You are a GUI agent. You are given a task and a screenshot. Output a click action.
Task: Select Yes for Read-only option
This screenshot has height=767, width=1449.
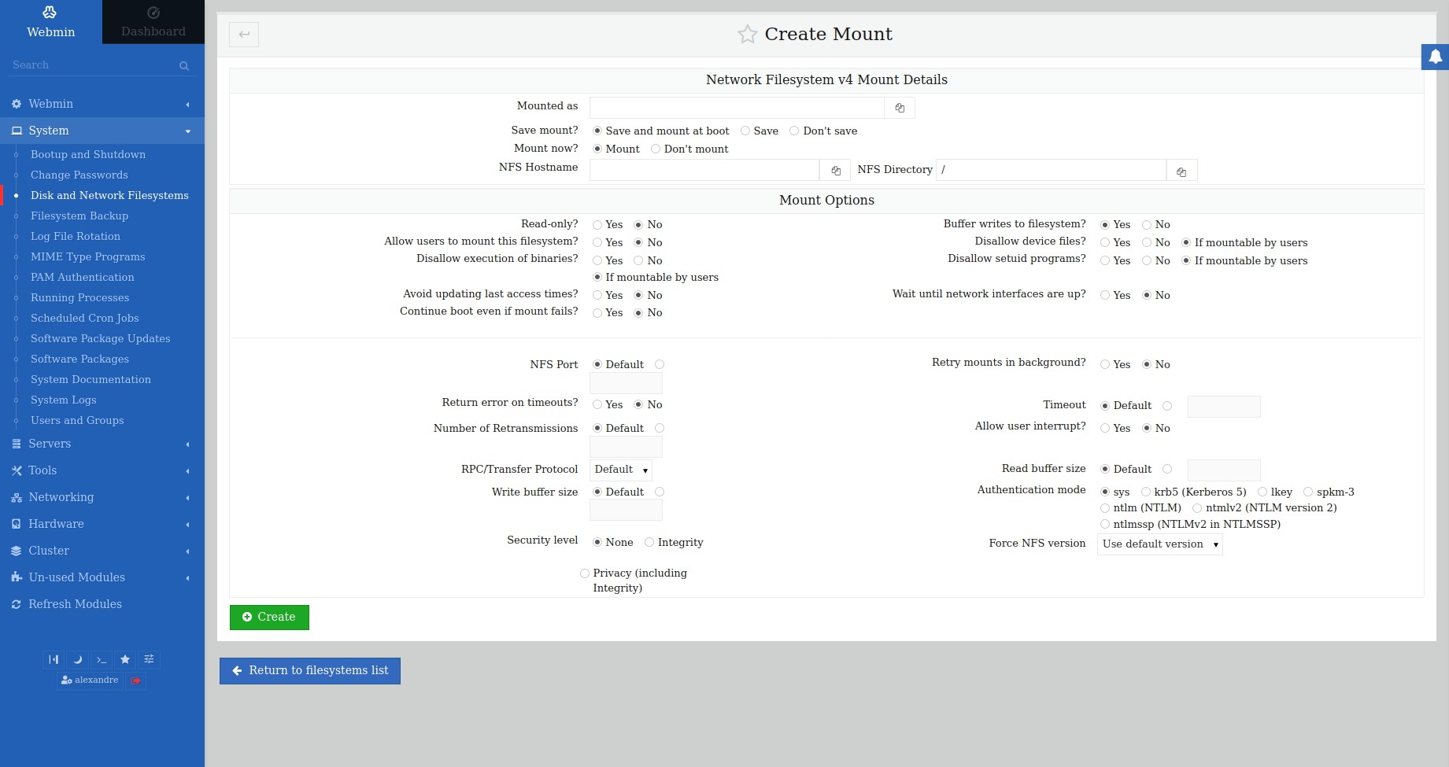click(x=597, y=225)
